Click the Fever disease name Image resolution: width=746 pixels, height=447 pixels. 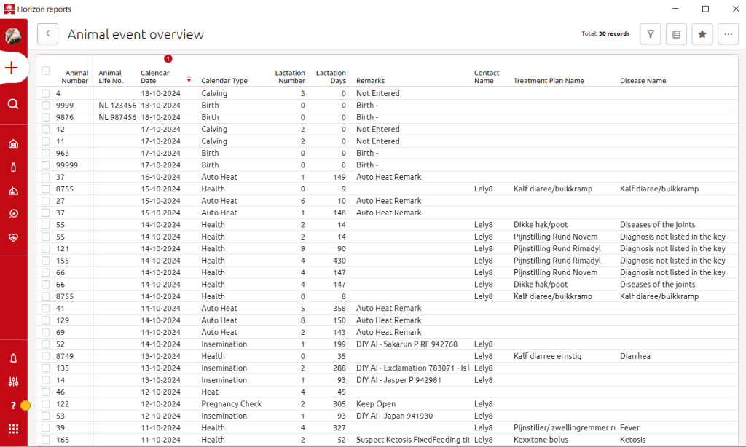[629, 427]
